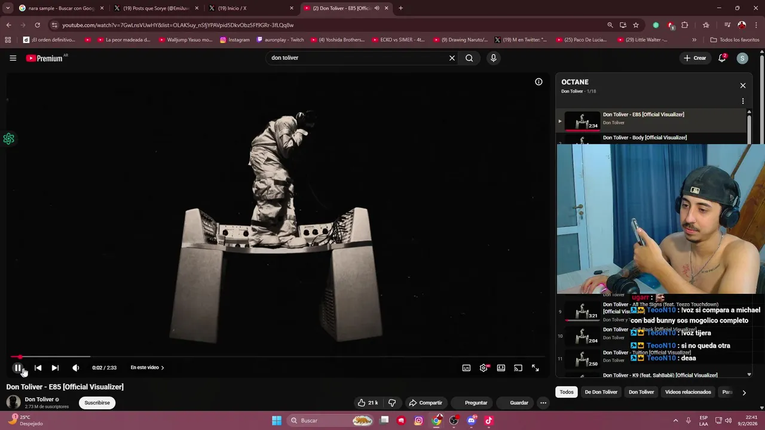Open the Chrome tab search dropdown

[x=7, y=8]
